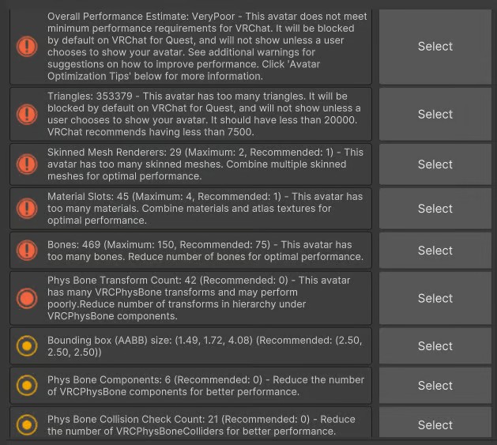Select the Material Slots warning target
Image resolution: width=497 pixels, height=445 pixels.
[435, 209]
